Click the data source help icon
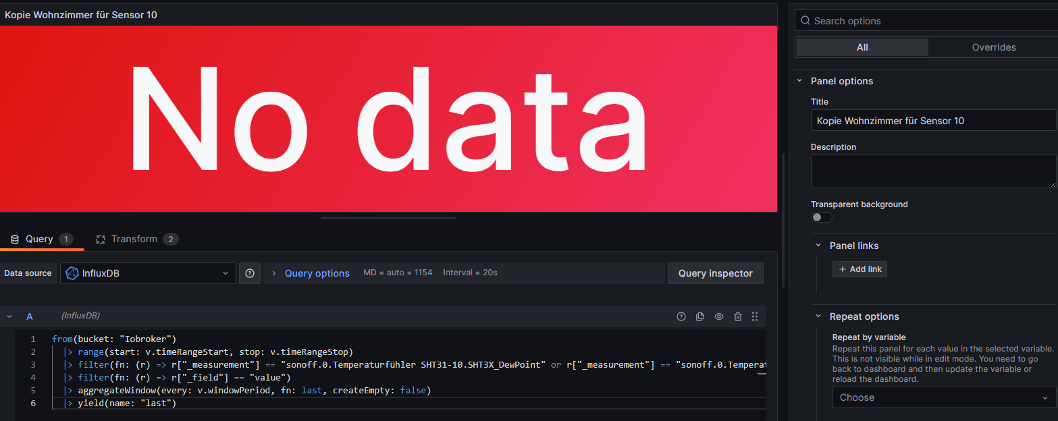The width and height of the screenshot is (1058, 421). point(250,273)
